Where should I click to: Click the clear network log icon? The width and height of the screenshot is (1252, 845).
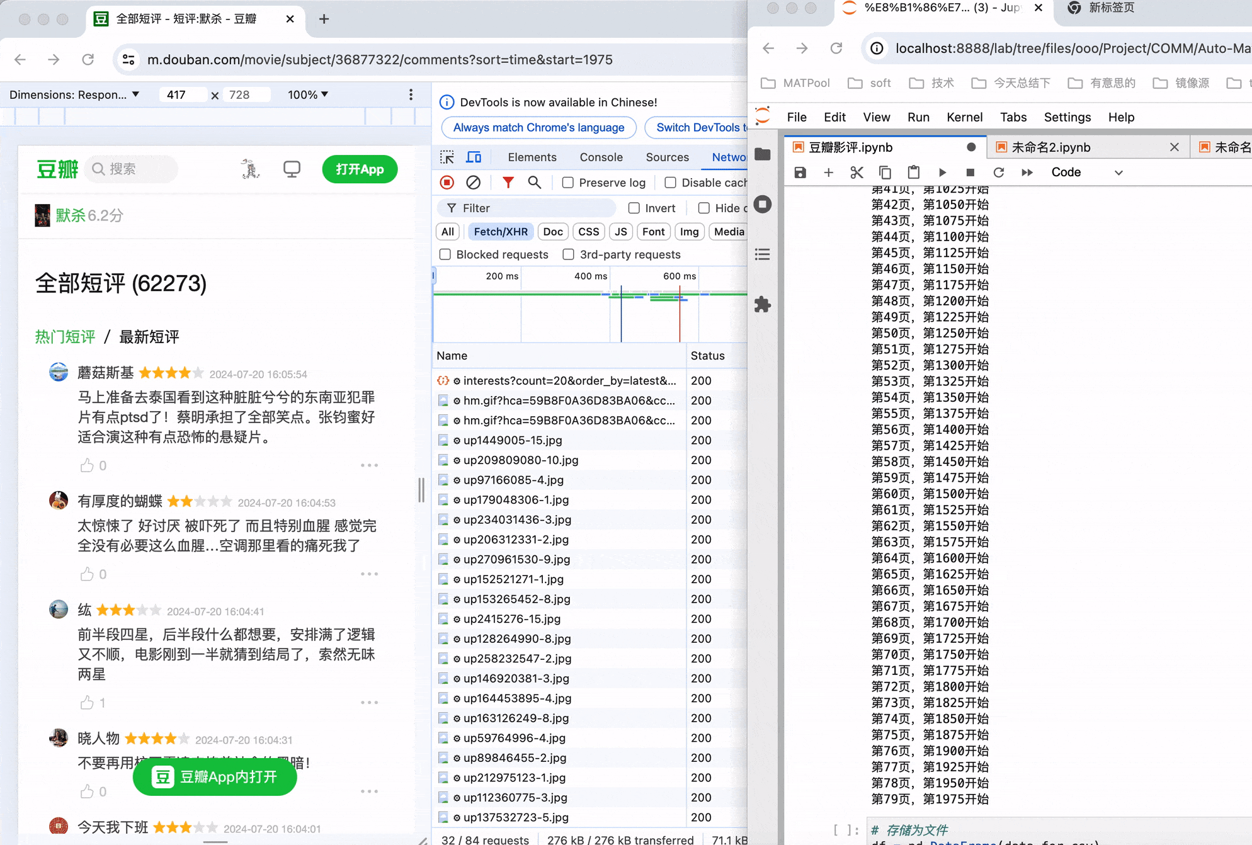(x=473, y=183)
